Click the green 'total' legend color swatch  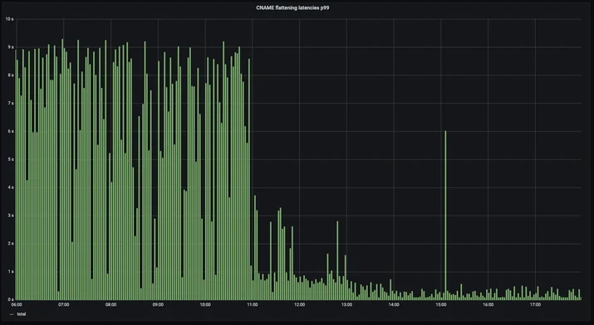[12, 314]
